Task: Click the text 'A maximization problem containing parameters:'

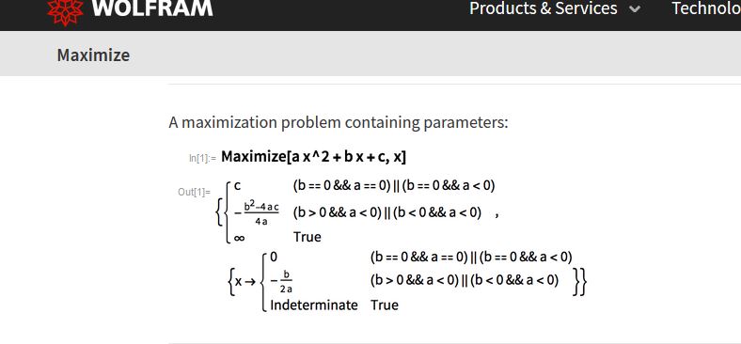Action: (339, 122)
